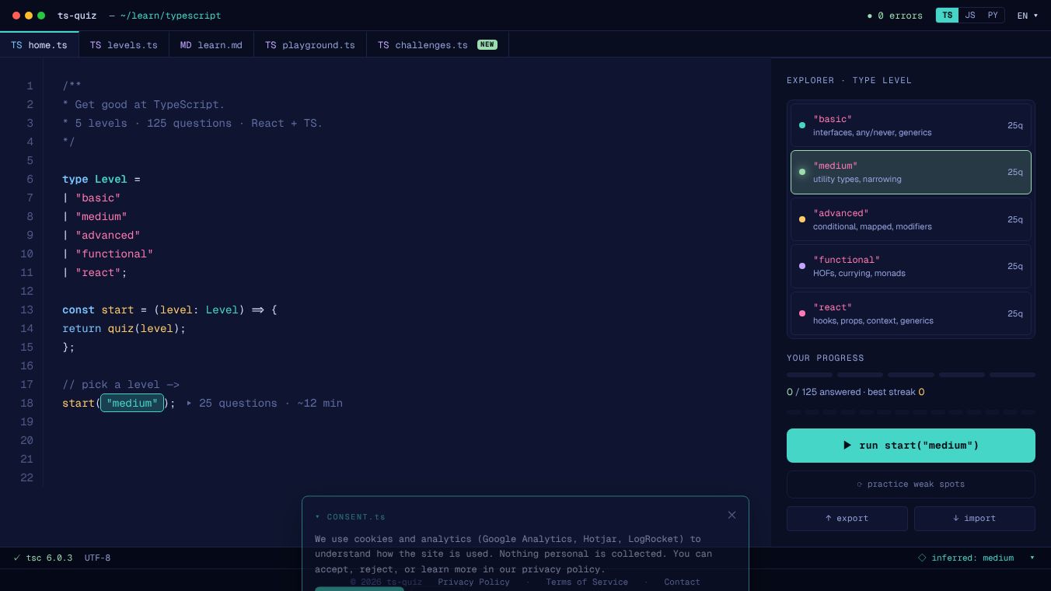
Task: Click the "25 questions · ~12 min" hint
Action: tap(271, 403)
